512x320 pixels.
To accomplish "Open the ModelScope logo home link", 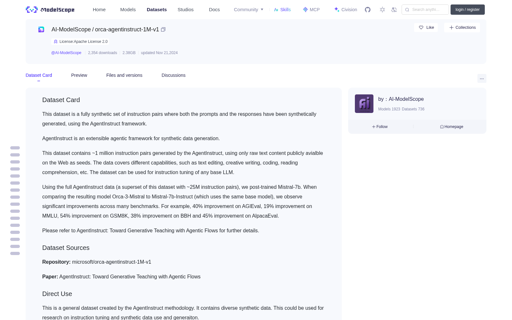I will 50,10.
